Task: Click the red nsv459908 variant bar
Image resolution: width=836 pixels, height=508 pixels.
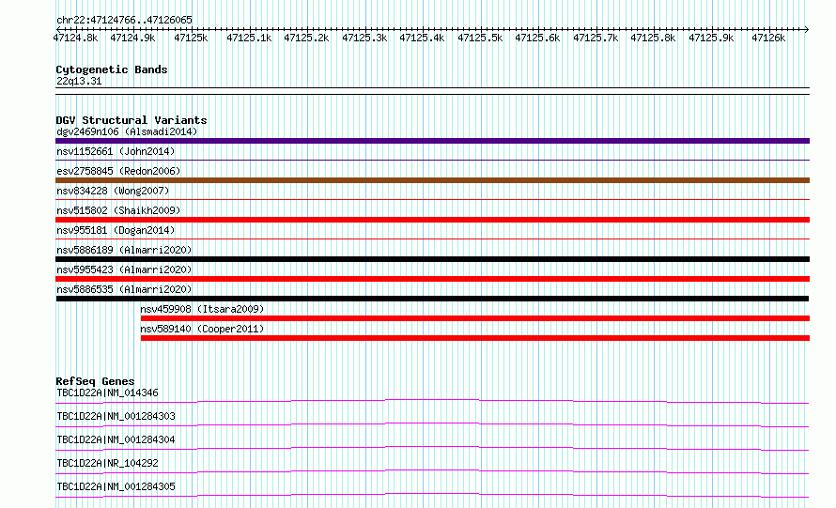Action: [475, 318]
